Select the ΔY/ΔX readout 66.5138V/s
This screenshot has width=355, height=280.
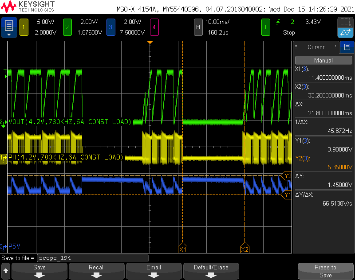(337, 203)
